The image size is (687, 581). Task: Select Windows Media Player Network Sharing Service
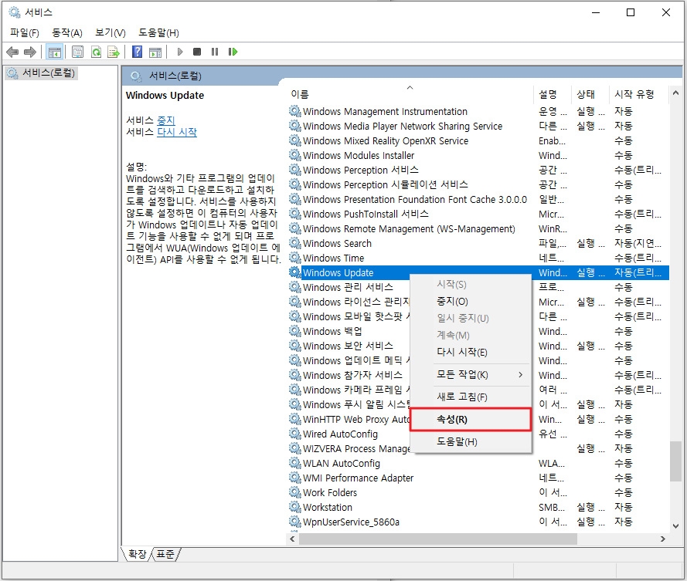[x=478, y=126]
